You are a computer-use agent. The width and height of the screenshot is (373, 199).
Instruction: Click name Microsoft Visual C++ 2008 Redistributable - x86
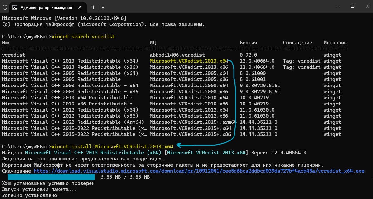pos(70,92)
